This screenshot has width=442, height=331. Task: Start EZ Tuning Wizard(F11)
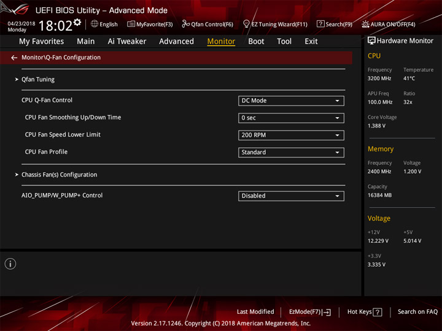(x=276, y=24)
